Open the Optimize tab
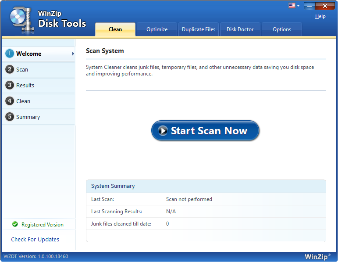 pyautogui.click(x=157, y=29)
